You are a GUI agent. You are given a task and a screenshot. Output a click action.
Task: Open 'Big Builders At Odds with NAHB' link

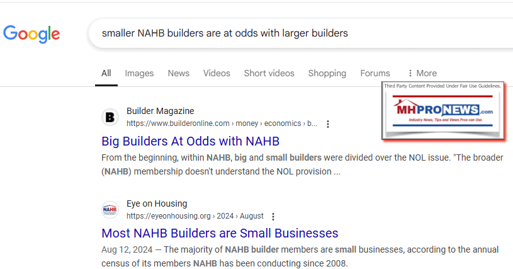pyautogui.click(x=190, y=140)
